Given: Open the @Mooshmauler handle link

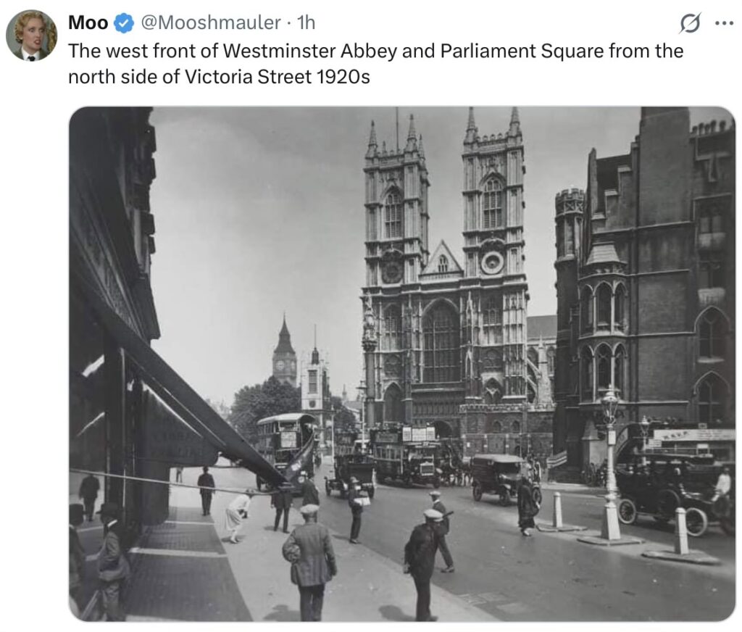Looking at the screenshot, I should (209, 23).
